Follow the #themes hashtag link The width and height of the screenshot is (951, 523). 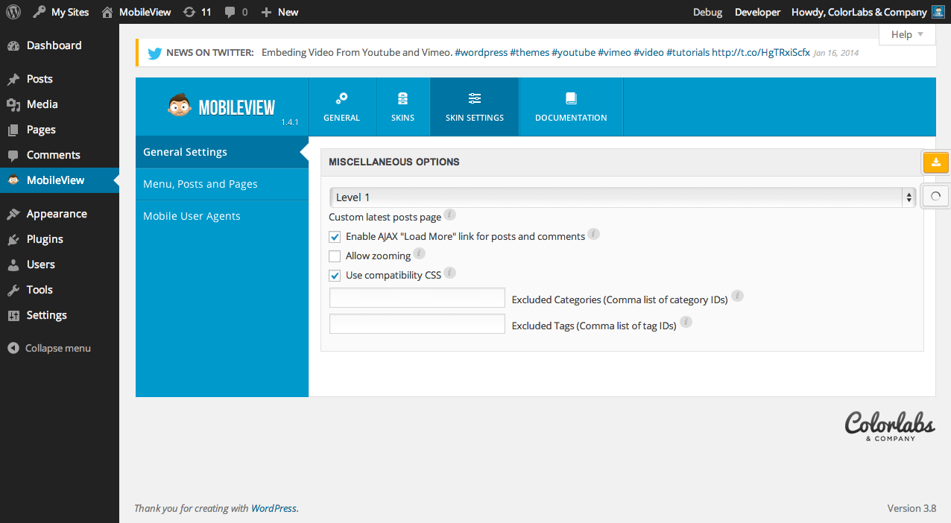pyautogui.click(x=529, y=53)
